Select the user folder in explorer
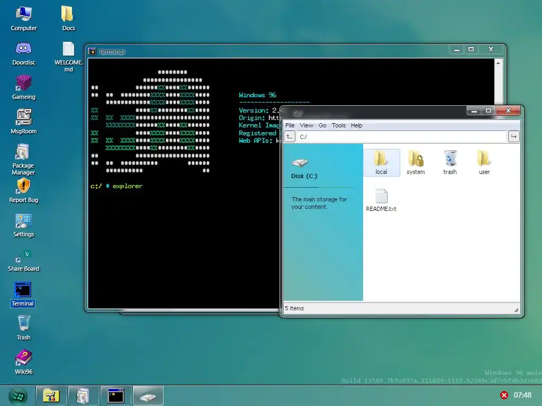Image resolution: width=542 pixels, height=406 pixels. (484, 163)
